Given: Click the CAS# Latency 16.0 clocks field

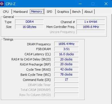Looking at the screenshot, I should [x=67, y=54].
